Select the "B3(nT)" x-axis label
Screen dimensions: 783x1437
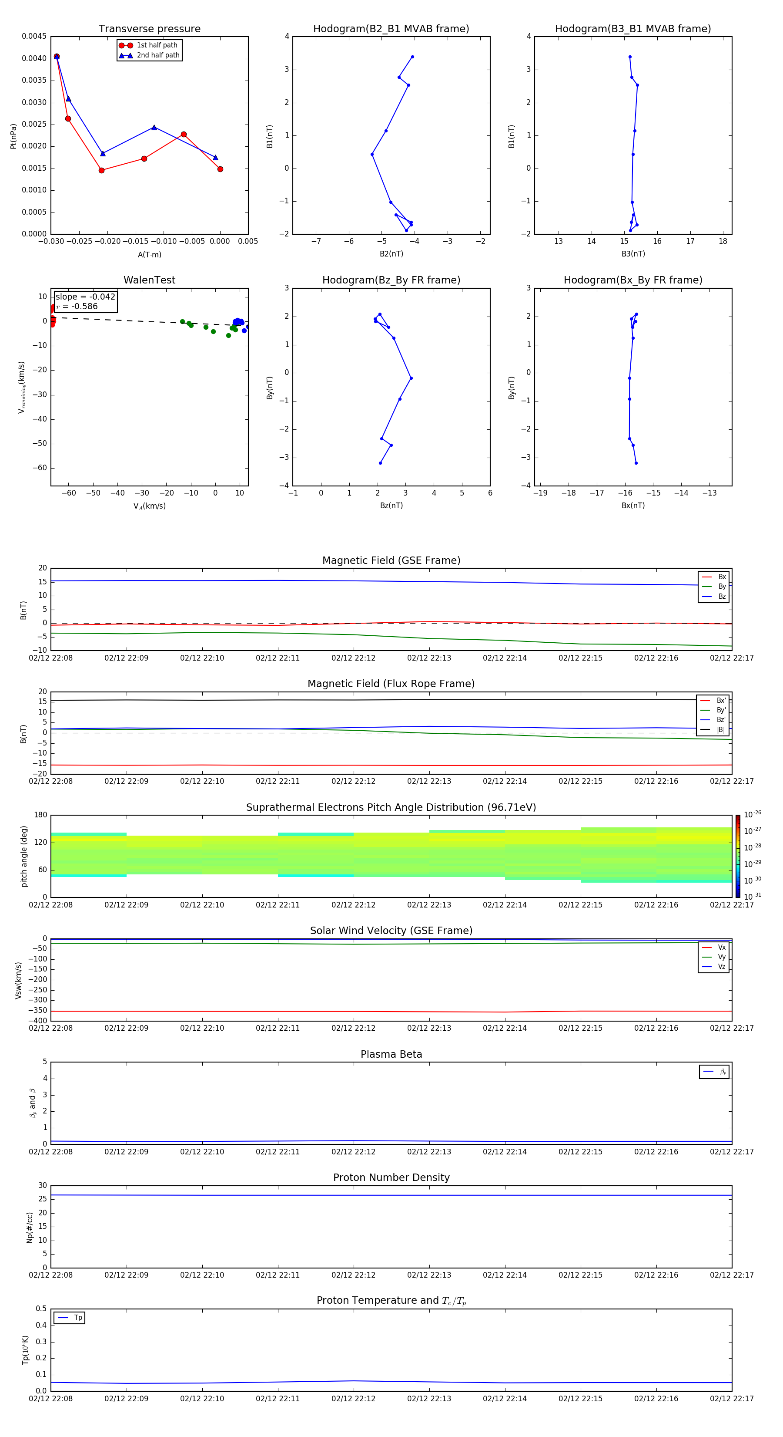(633, 254)
